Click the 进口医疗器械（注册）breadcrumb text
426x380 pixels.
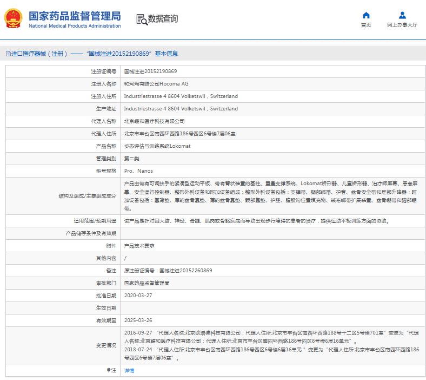click(40, 54)
